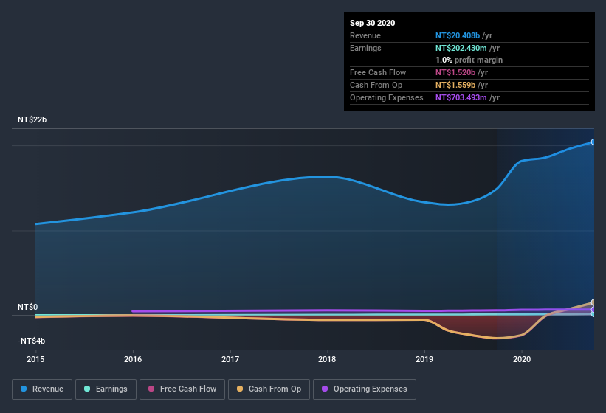Click the -NT$4b y-axis label
The image size is (606, 413).
click(31, 341)
